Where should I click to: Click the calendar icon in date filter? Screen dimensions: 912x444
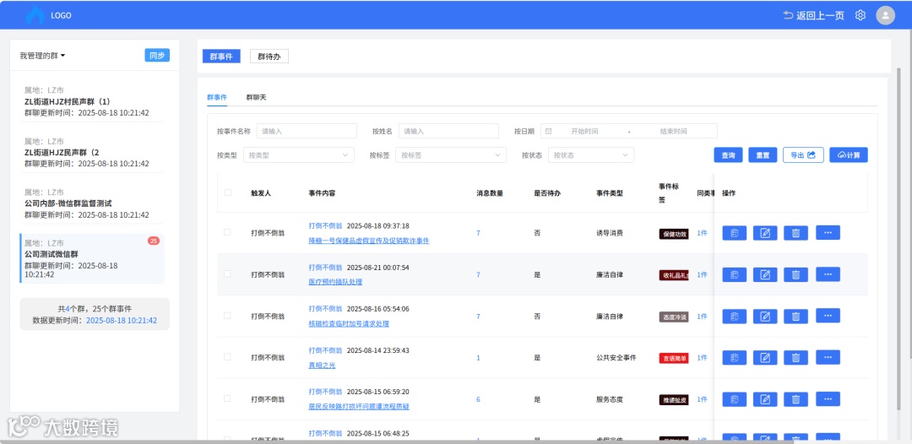(549, 132)
